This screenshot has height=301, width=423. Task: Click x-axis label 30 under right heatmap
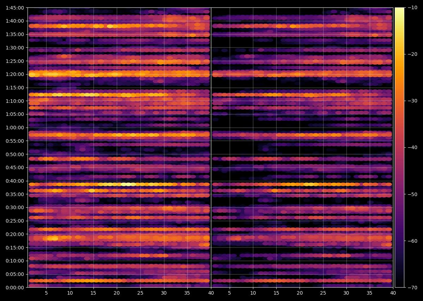346,293
